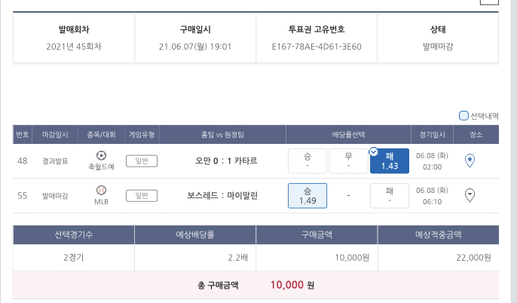Image resolution: width=517 pixels, height=303 pixels.
Task: Click the 마감일시 column header
Action: [x=55, y=134]
